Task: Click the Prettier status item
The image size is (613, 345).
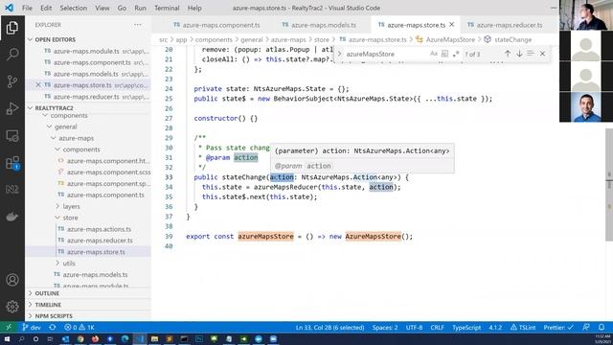Action: click(x=558, y=328)
